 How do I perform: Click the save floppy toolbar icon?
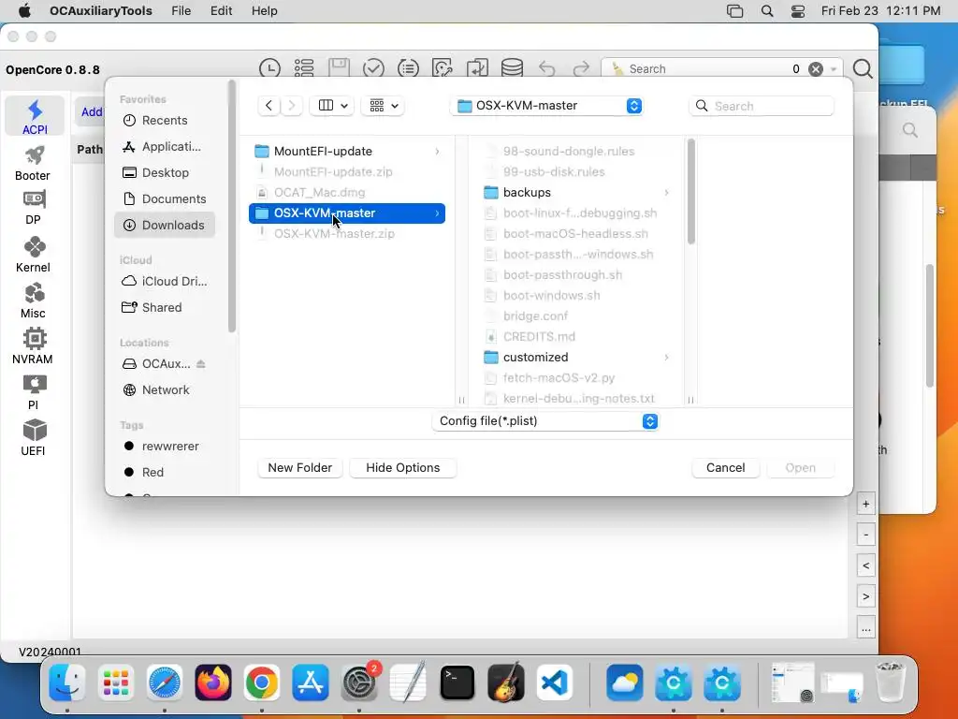pos(339,67)
